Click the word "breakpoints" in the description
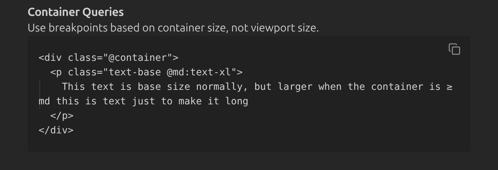Screen dimensions: 498x170 (x=78, y=28)
